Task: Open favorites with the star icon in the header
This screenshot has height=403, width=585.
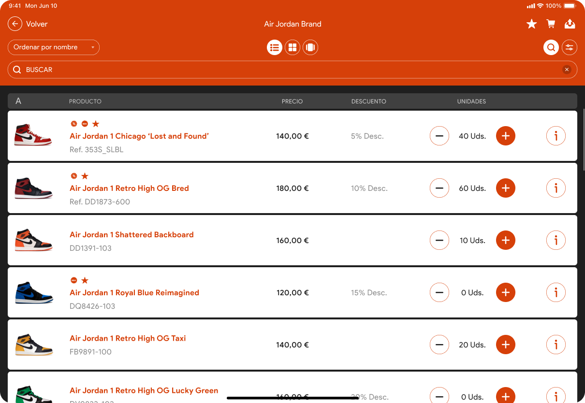Action: [x=531, y=24]
